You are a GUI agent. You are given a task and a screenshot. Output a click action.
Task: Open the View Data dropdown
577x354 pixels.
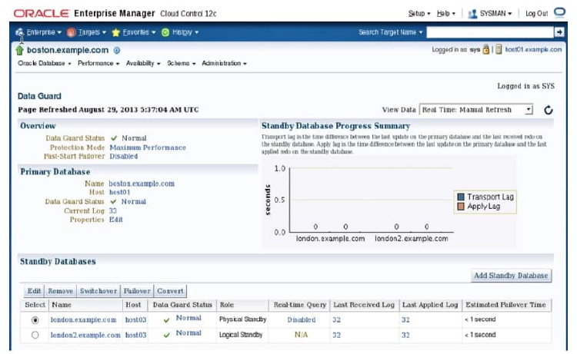point(475,110)
